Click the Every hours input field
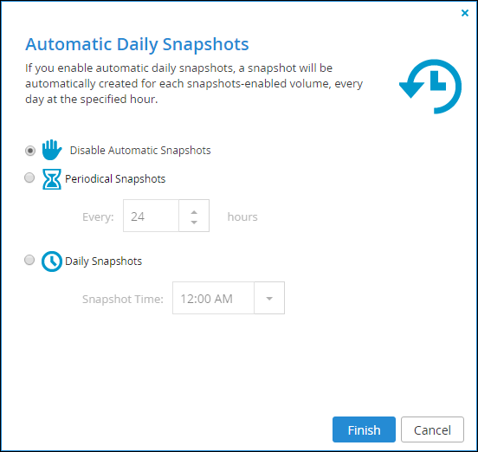 152,216
